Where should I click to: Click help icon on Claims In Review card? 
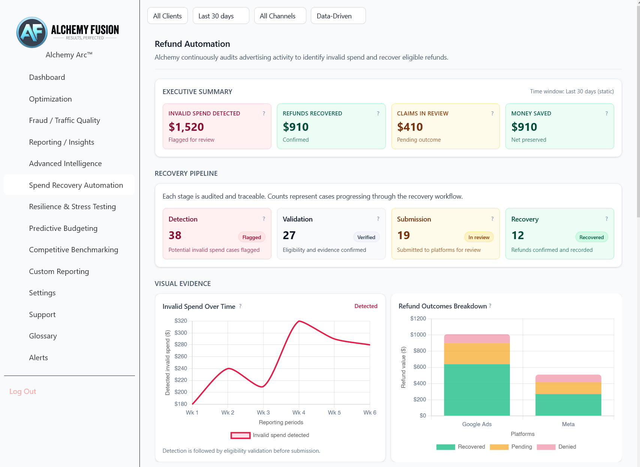point(492,114)
